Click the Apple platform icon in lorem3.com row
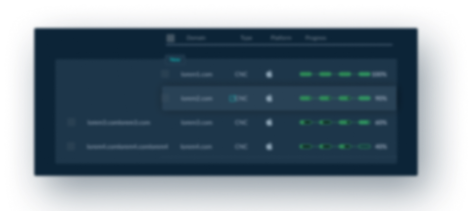The image size is (472, 211). 269,123
